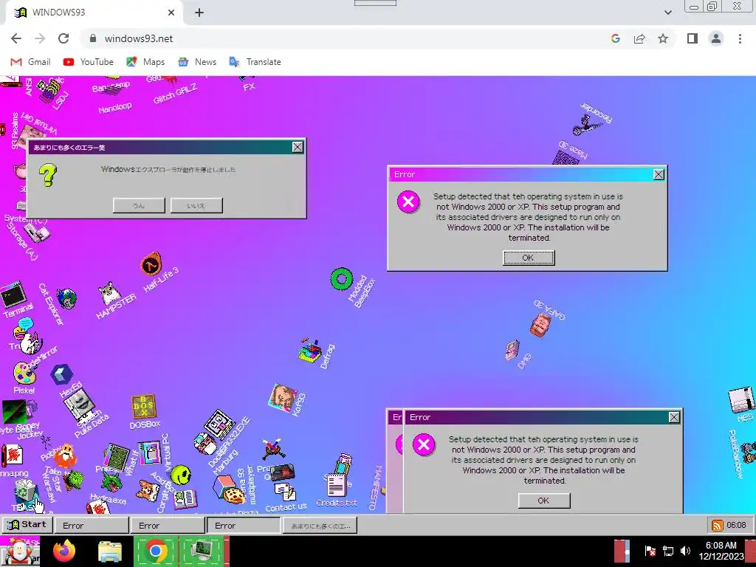Click OK in the lower Error dialog
Image resolution: width=756 pixels, height=567 pixels.
pyautogui.click(x=544, y=501)
